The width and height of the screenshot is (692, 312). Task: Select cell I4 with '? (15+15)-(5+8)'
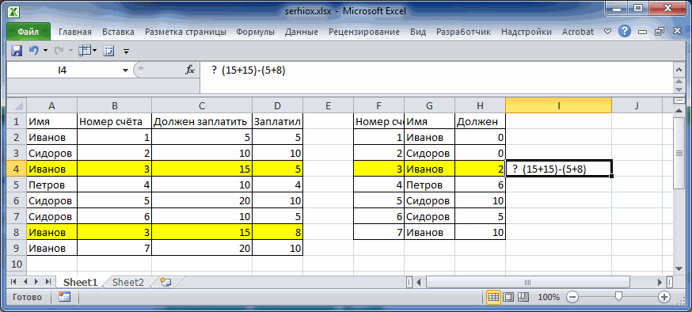[558, 169]
